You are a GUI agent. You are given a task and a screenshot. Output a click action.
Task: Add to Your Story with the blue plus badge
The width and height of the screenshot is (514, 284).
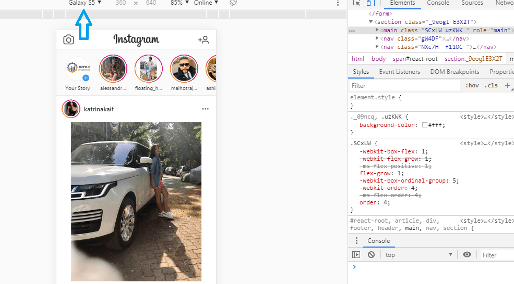(86, 78)
